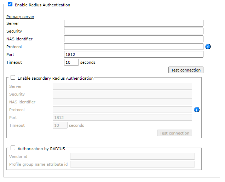Uncheck Enable Radius Authentication checkbox
225x182 pixels.
10,5
